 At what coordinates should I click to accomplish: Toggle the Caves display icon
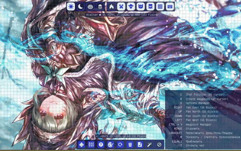pyautogui.click(x=111, y=6)
